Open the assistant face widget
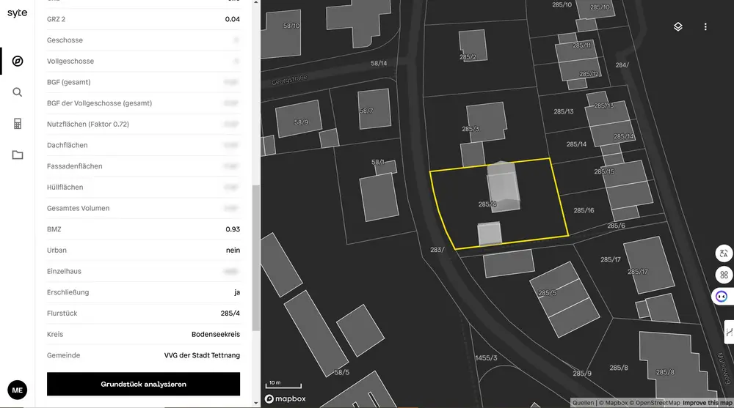Viewport: 734px width, 408px height. 722,297
